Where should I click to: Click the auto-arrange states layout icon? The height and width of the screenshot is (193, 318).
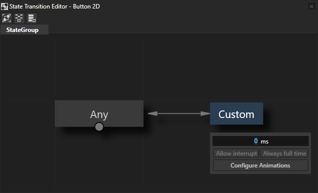[19, 18]
